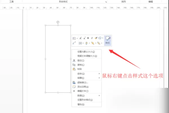Select 编辑文本(T) in context menu

tap(86, 91)
